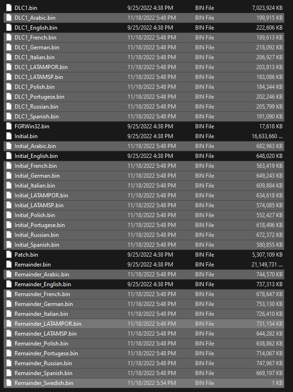The width and height of the screenshot is (293, 392).
Task: Click the file icon next to FGRWin32.bin
Action: point(9,126)
